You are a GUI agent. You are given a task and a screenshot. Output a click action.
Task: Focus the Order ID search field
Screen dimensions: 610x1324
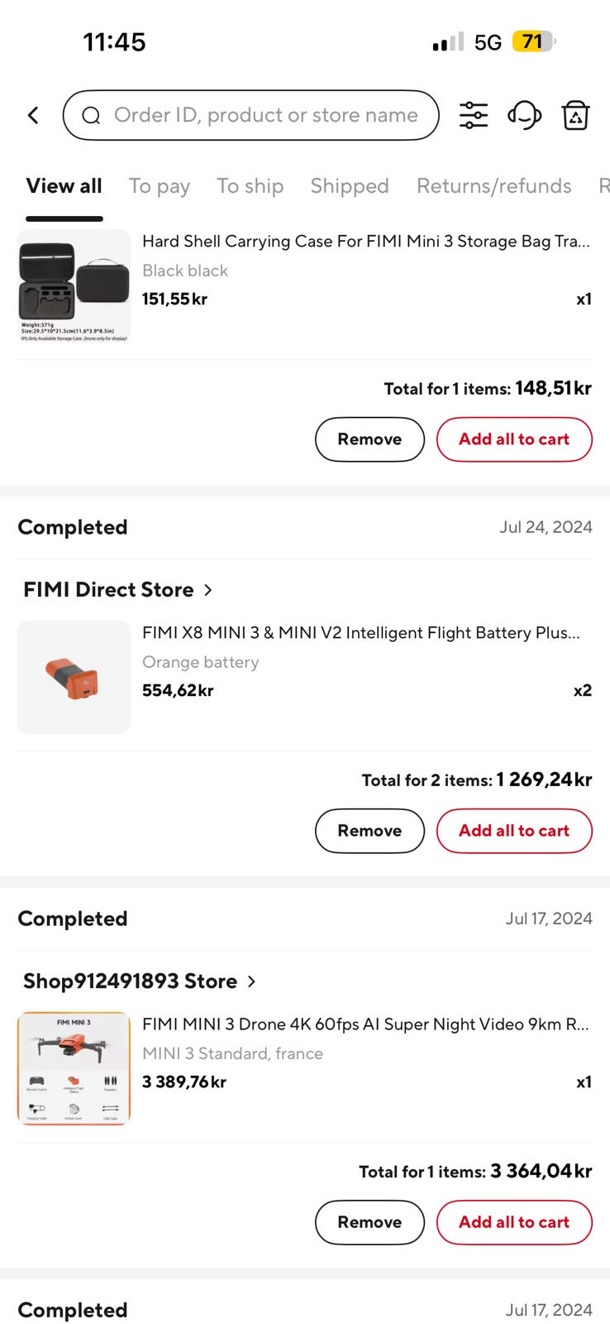pyautogui.click(x=264, y=116)
